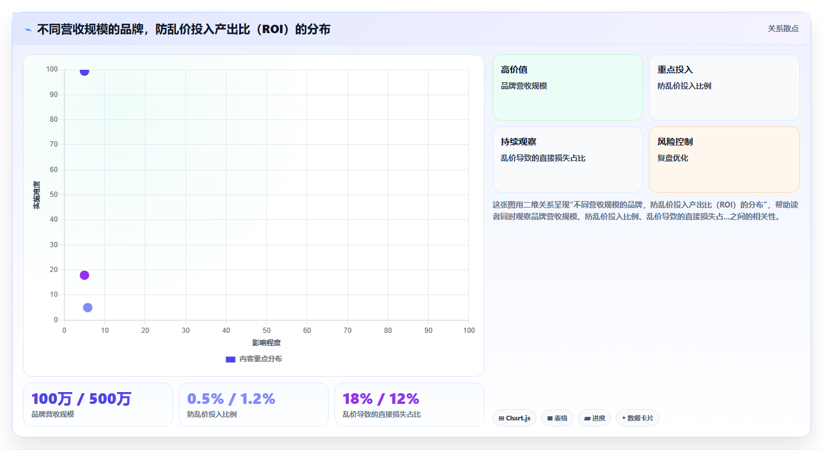Click the 进度 tag chip
Screen dimensions: 823x450
[594, 418]
